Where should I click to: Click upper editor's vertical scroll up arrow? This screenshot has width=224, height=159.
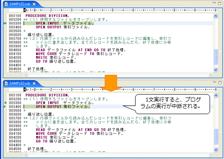tap(216, 16)
